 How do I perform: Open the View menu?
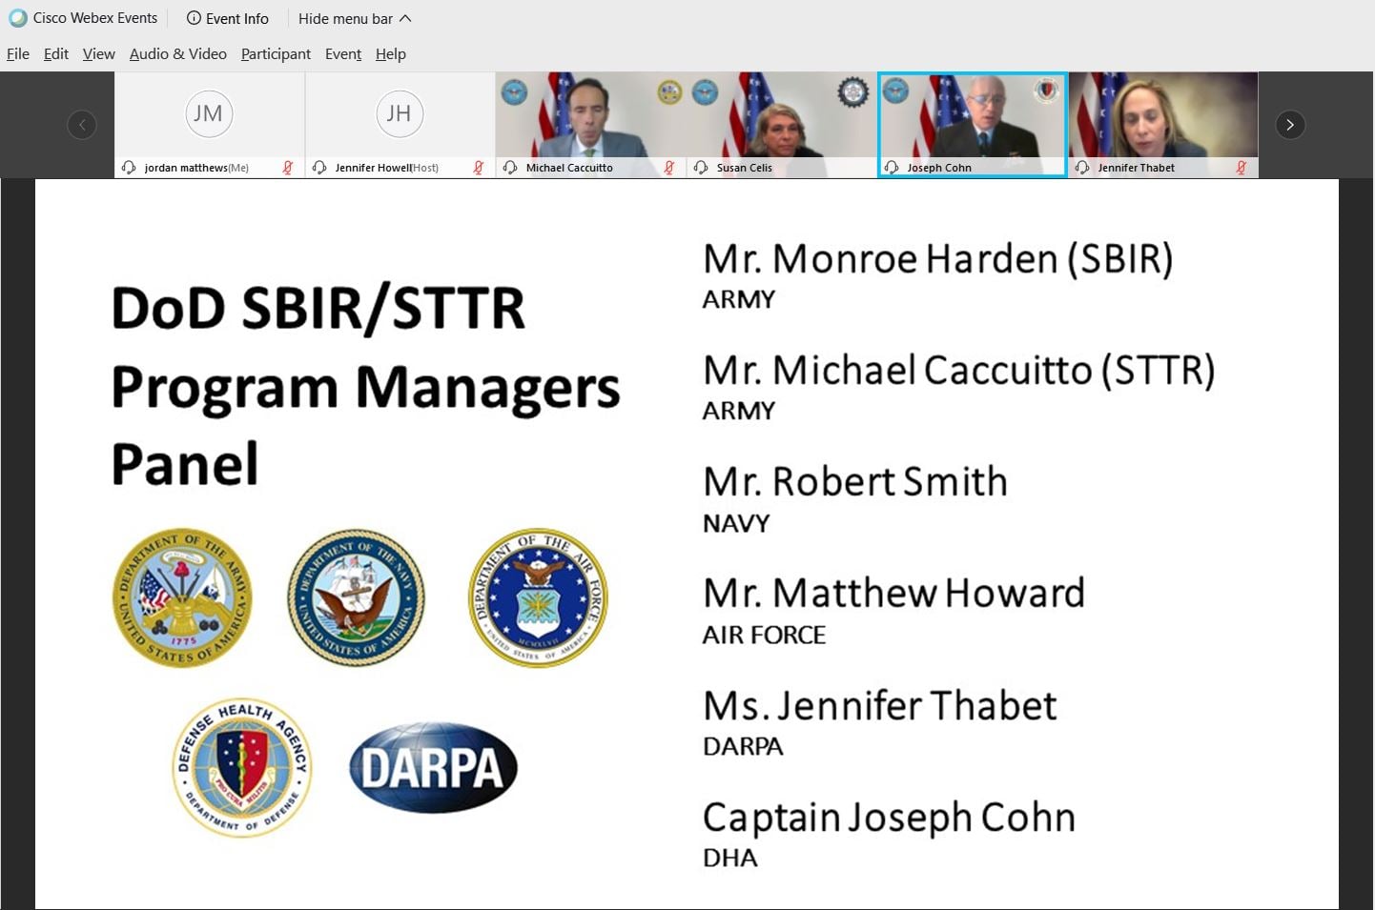click(99, 53)
